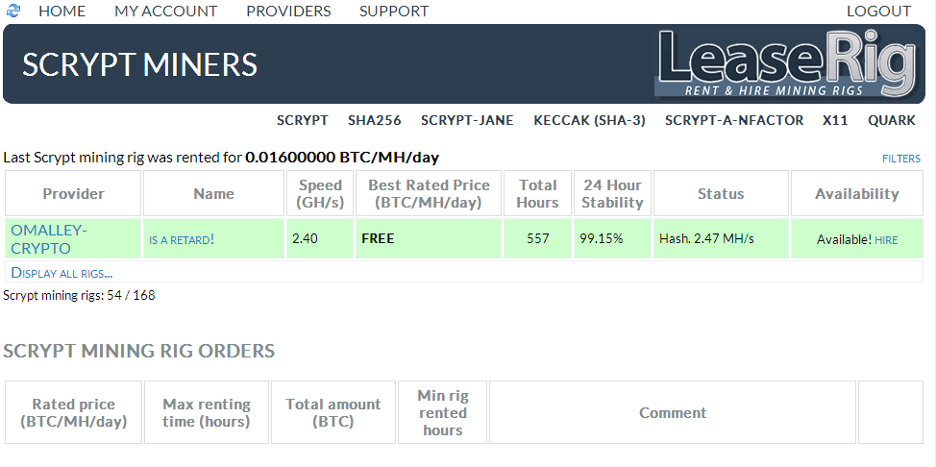The height and width of the screenshot is (467, 936).
Task: Select the SCRYPT-JANE algorithm tab
Action: pos(467,121)
